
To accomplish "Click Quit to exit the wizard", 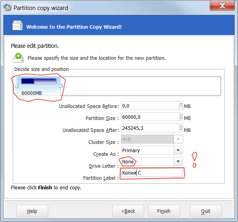I will pos(205,211).
